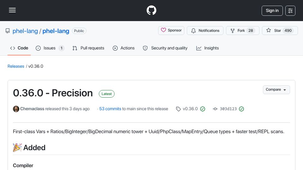Open the 53 commits link

[110, 109]
